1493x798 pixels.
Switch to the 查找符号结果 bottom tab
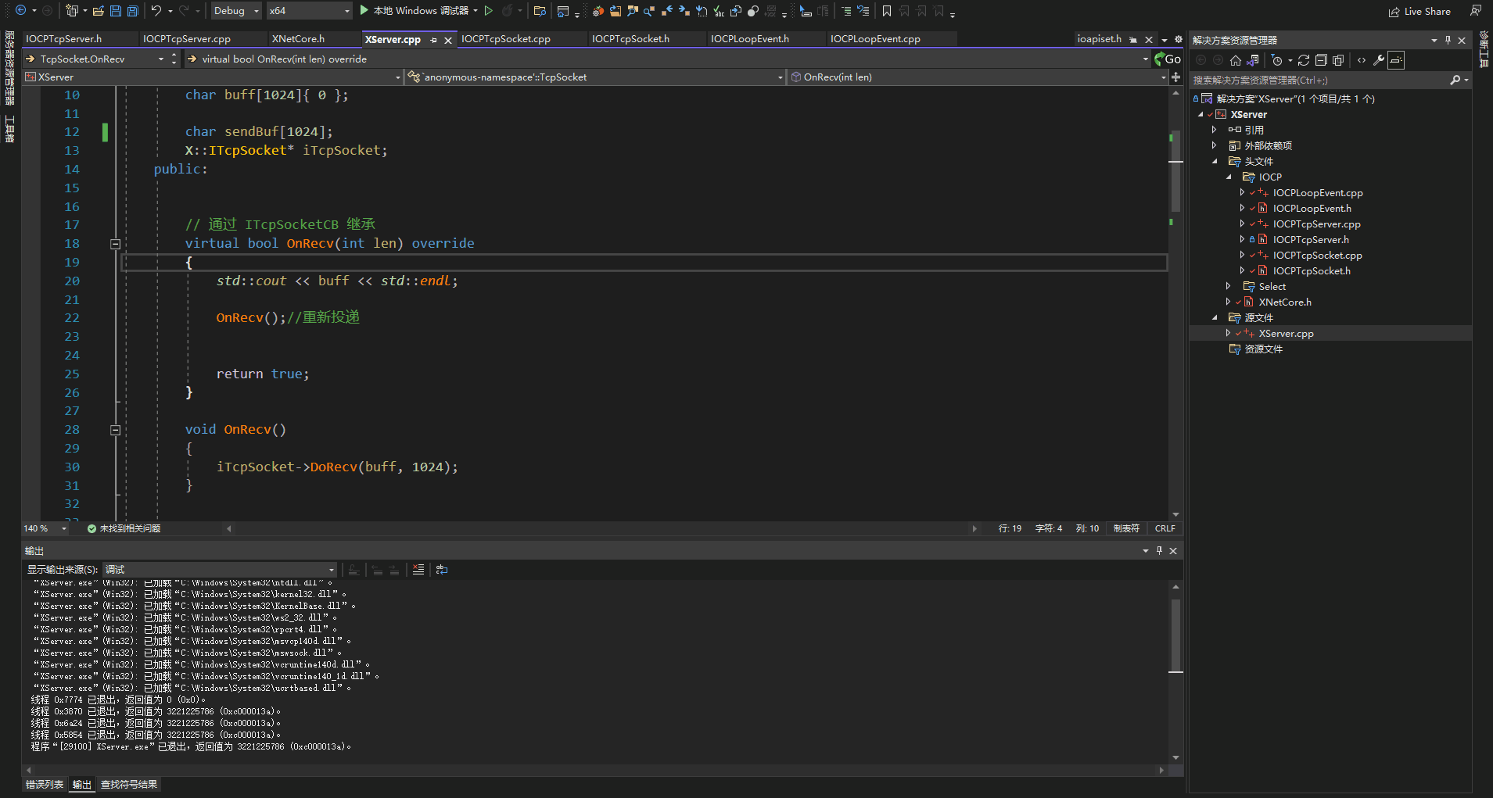(129, 785)
